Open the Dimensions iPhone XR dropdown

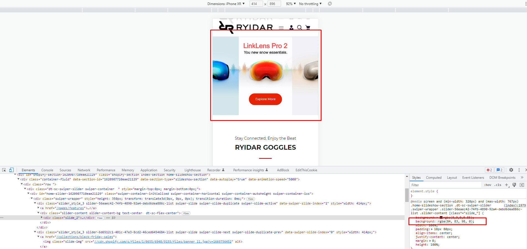pyautogui.click(x=226, y=4)
